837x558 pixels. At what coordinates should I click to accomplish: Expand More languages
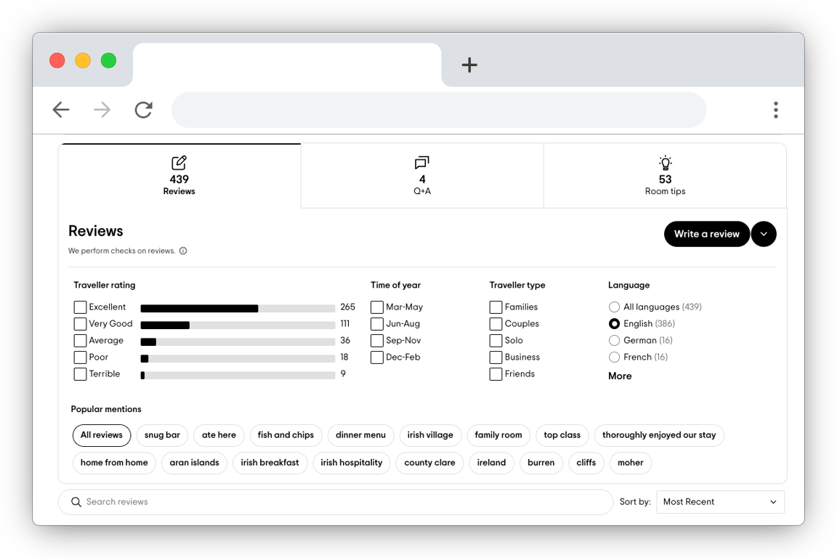tap(620, 376)
